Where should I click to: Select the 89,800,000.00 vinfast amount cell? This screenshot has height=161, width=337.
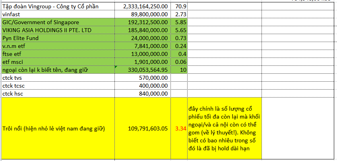(143, 14)
